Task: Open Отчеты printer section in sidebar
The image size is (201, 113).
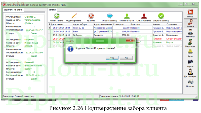Action: pyautogui.click(x=190, y=83)
